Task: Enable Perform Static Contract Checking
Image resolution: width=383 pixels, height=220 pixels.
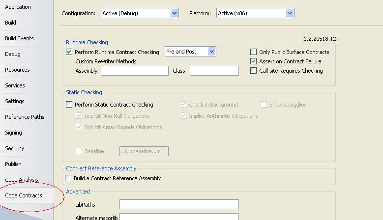Action: [x=69, y=105]
